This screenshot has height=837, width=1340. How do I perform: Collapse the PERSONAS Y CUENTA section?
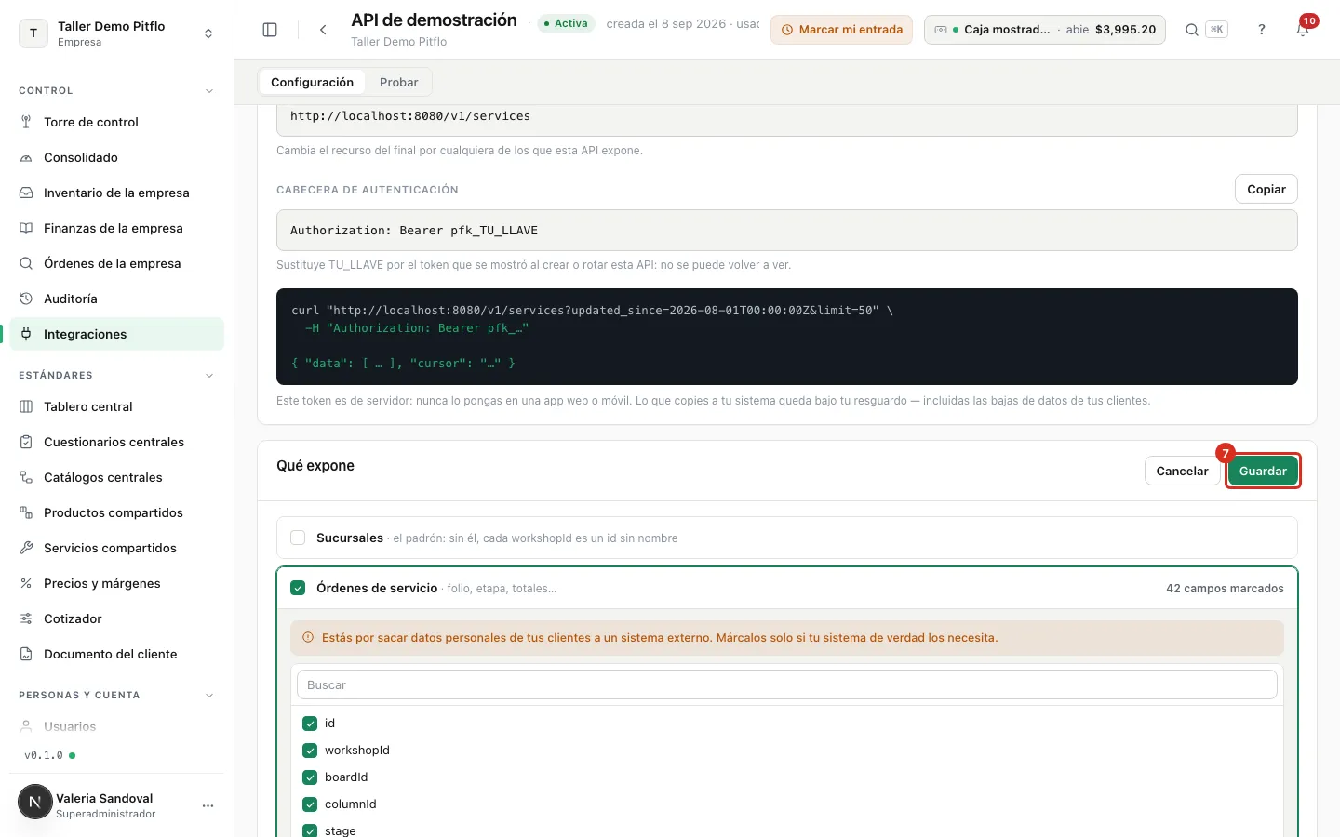click(x=209, y=696)
